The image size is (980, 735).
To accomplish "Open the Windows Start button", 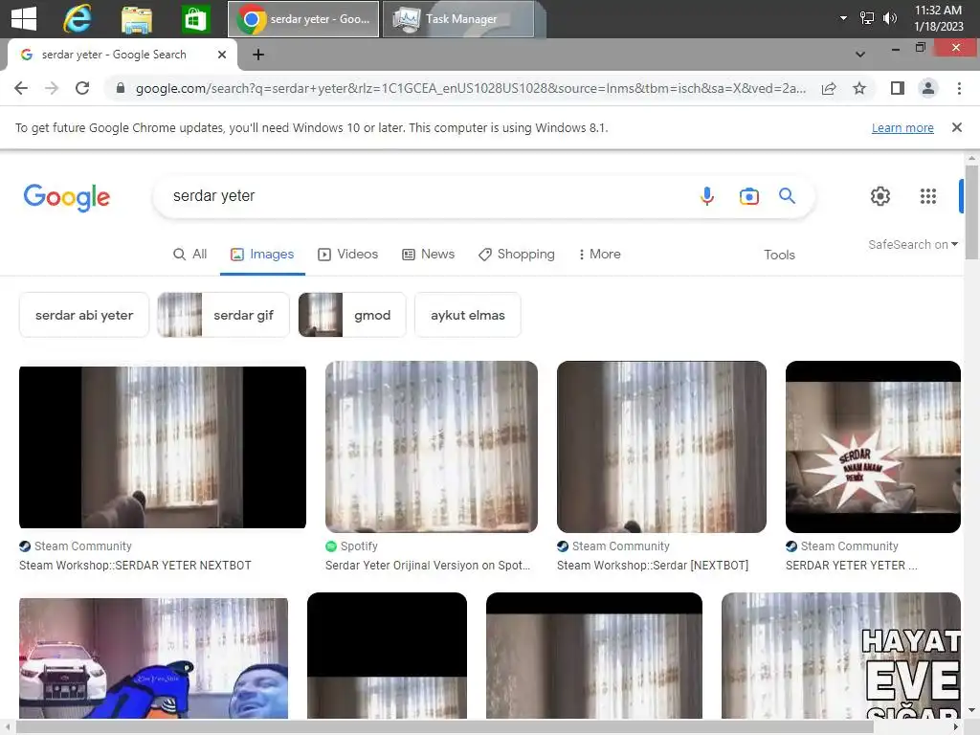I will point(24,19).
